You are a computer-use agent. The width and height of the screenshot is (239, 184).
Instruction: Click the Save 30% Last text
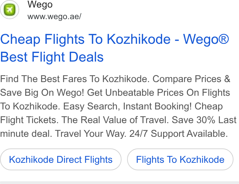coord(204,120)
